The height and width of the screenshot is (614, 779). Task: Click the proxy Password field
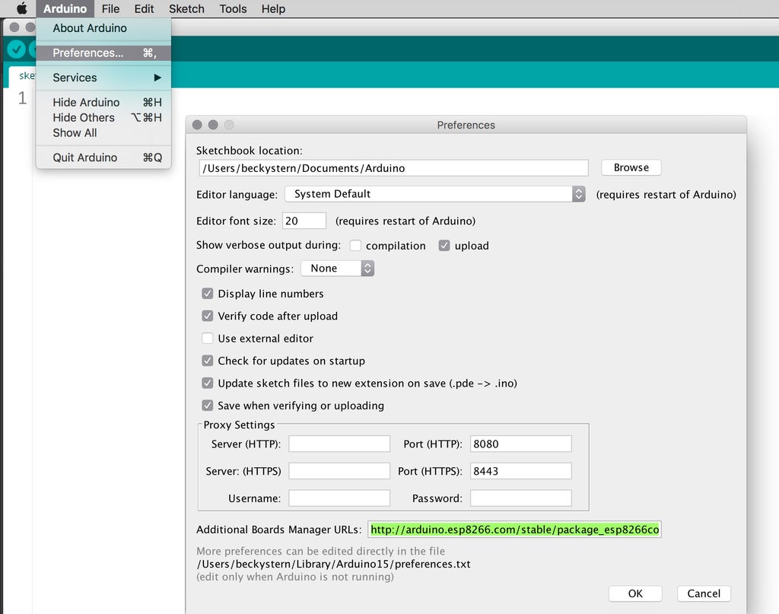click(520, 498)
